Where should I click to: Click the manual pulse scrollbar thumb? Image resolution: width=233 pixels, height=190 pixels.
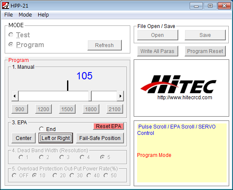pos(90,96)
